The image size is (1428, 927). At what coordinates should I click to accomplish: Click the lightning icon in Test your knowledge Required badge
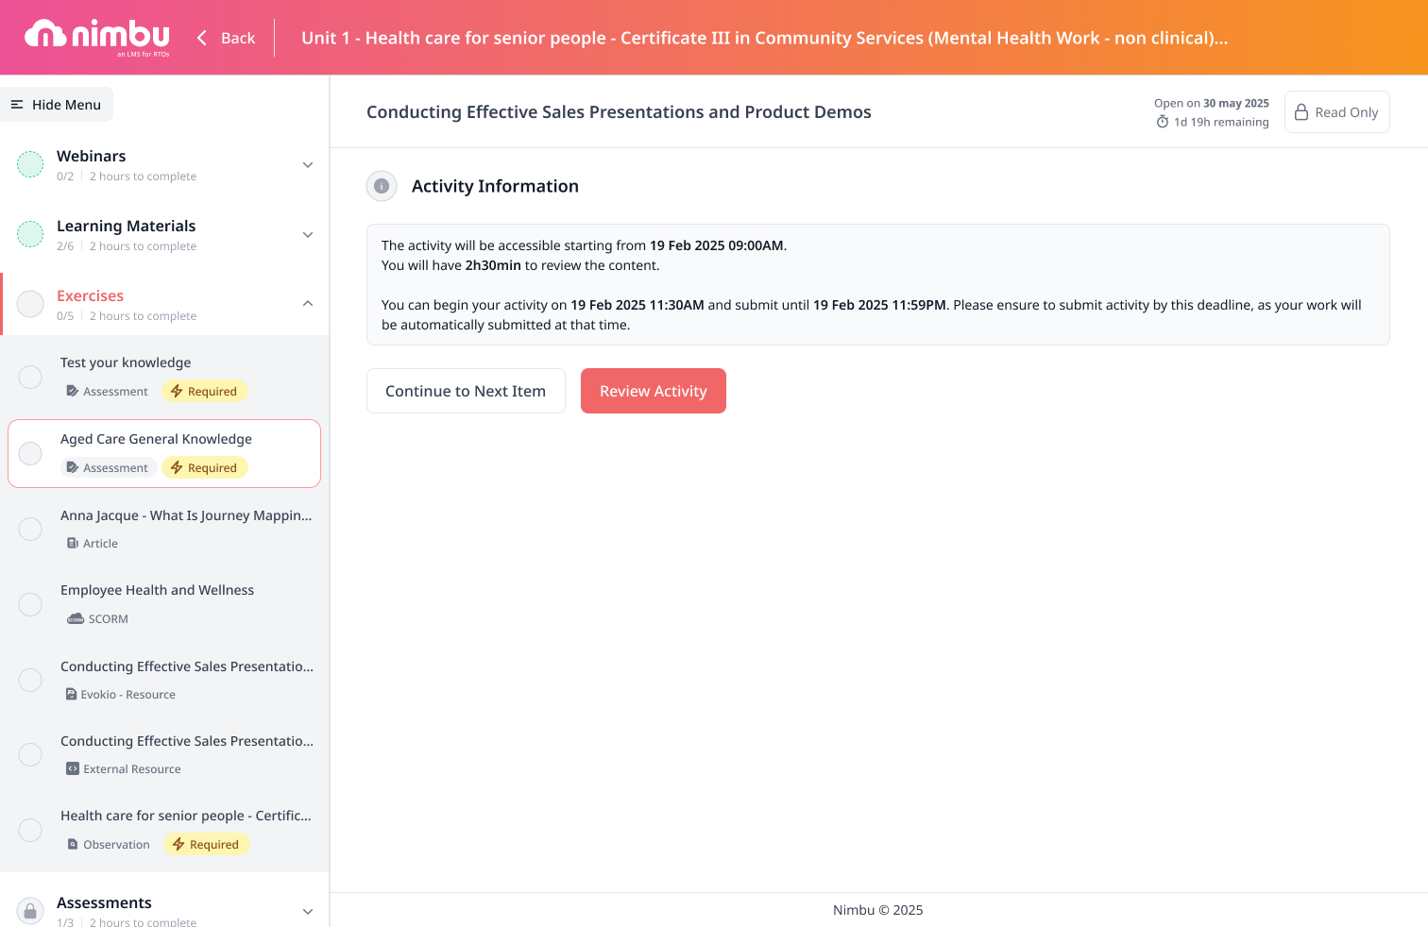[177, 391]
